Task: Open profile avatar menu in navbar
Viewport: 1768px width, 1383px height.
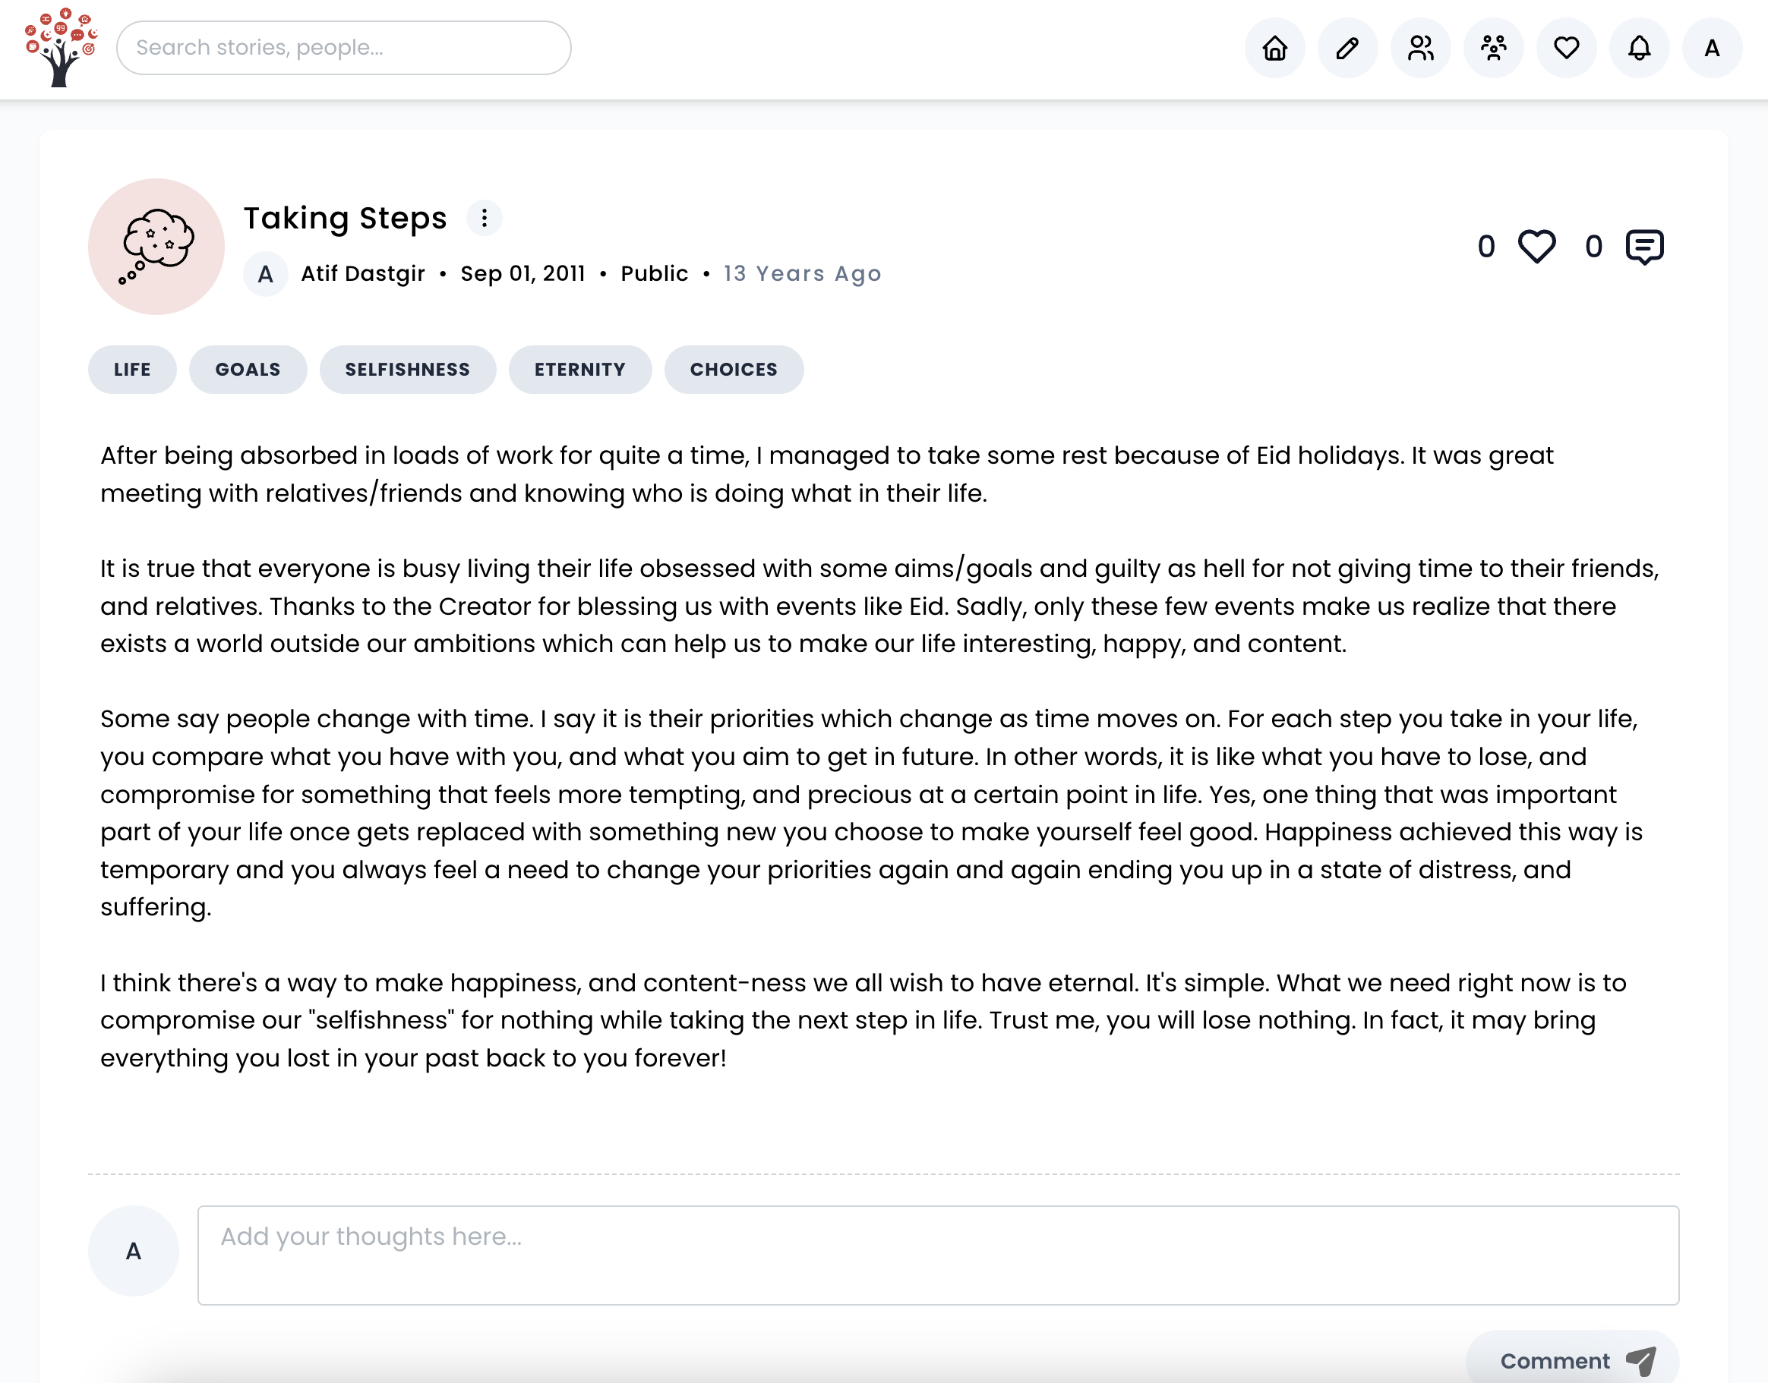Action: (x=1711, y=49)
